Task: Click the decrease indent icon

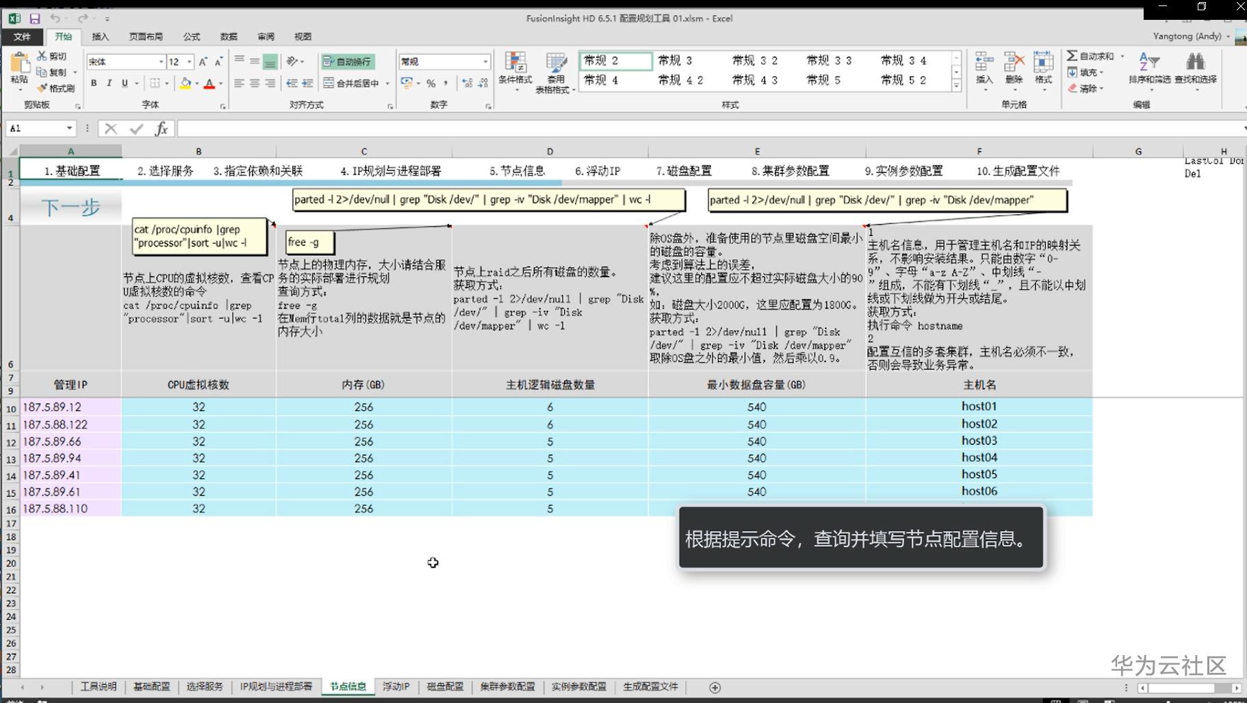Action: pos(292,83)
